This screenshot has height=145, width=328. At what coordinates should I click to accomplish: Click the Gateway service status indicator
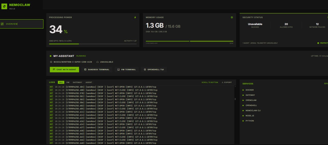click(243, 95)
